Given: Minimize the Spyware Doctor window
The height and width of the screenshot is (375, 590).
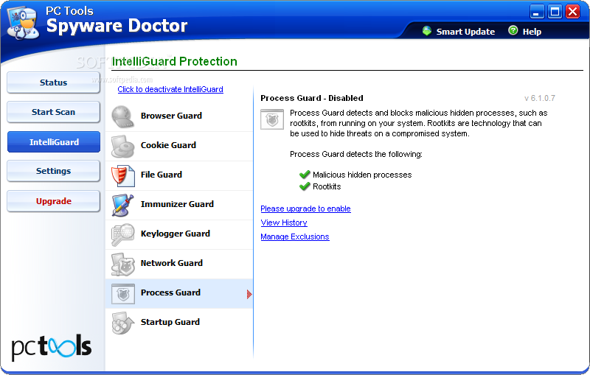Looking at the screenshot, I should (537, 12).
